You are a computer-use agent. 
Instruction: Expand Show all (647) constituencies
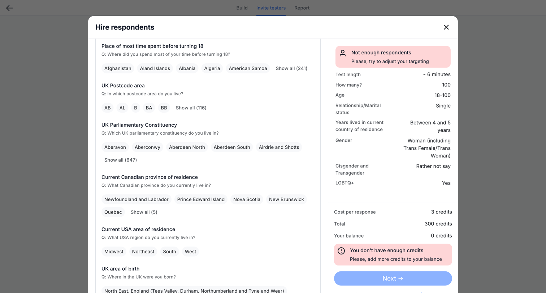tap(121, 160)
